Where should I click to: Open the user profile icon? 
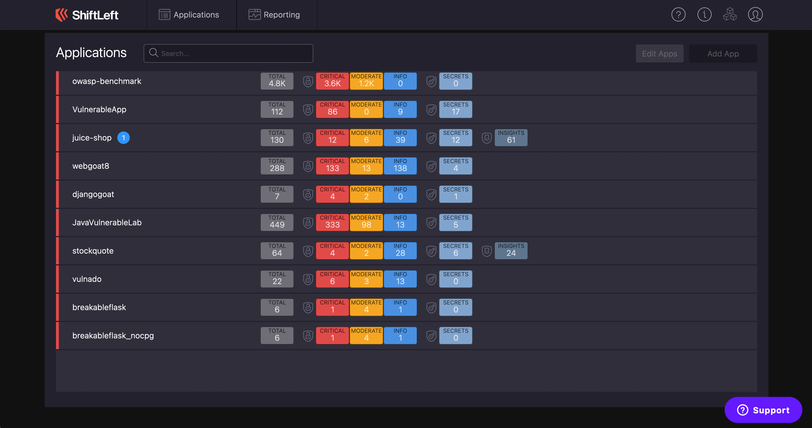click(x=755, y=14)
